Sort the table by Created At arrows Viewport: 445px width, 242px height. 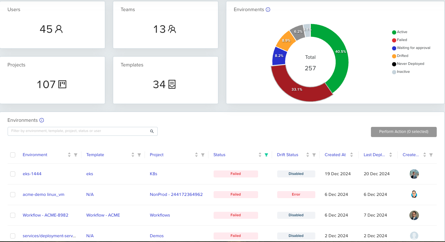pos(352,155)
